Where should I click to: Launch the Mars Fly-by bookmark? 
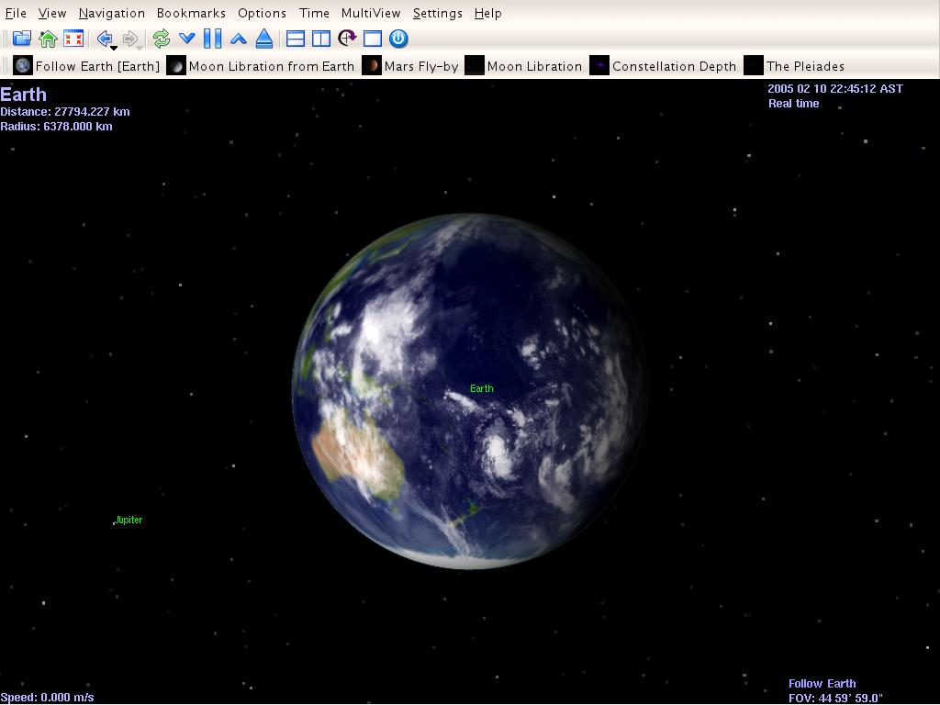[410, 66]
